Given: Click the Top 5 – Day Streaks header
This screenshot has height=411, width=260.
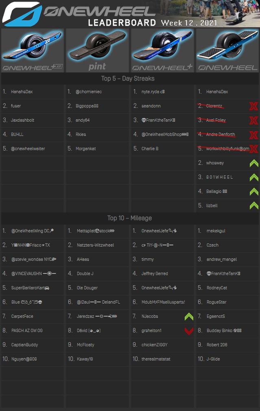Looking at the screenshot, I should tap(128, 79).
